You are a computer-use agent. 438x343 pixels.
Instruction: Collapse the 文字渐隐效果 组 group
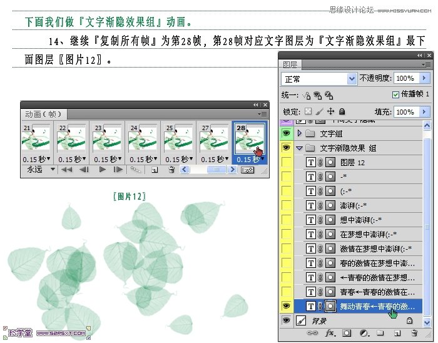[x=300, y=148]
